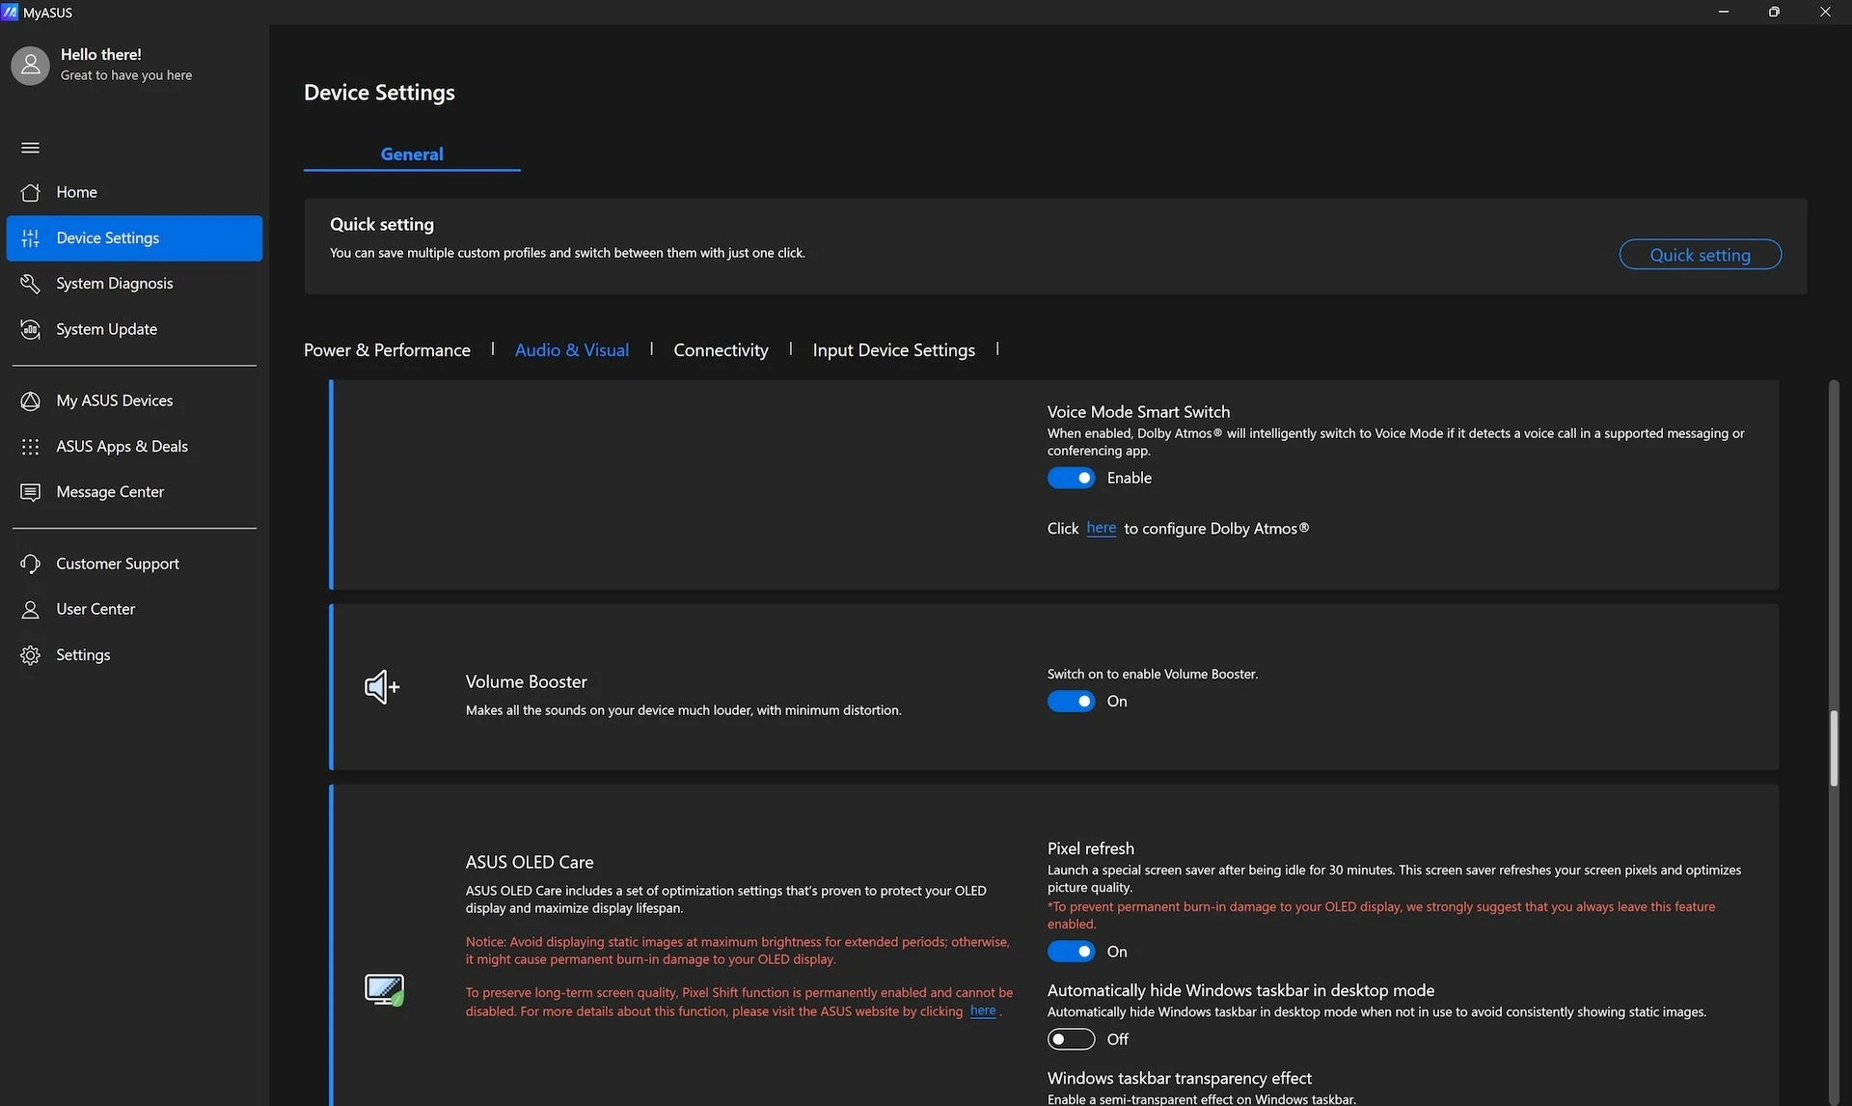Turn off the Pixel refresh toggle
This screenshot has height=1106, width=1852.
(1071, 952)
